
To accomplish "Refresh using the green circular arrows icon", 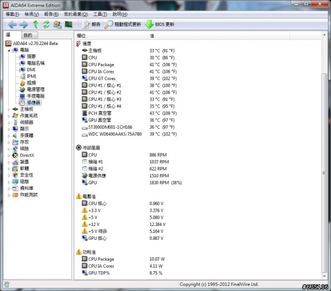I will point(46,24).
